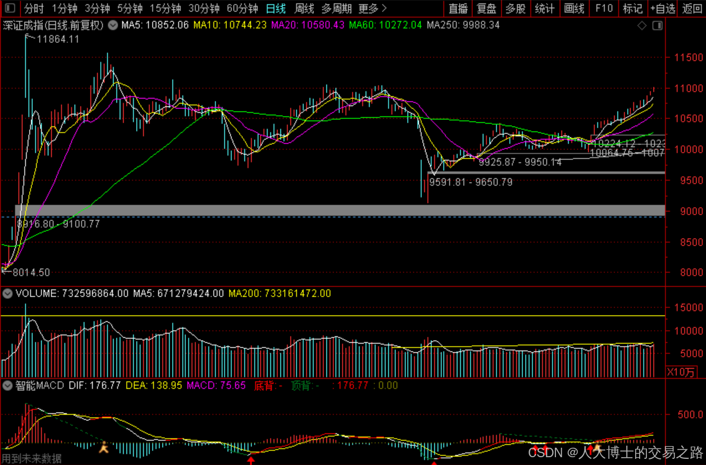
Task: Click the diamond icon in the chart header
Action: 642,26
